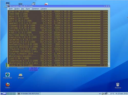Click the gdbm-1.10-1-i686 line
Viewport: 128px width, 95px height.
click(58, 19)
